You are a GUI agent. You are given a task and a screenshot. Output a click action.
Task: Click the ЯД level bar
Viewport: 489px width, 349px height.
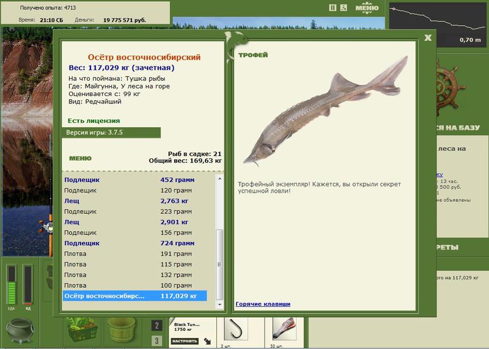(28, 284)
